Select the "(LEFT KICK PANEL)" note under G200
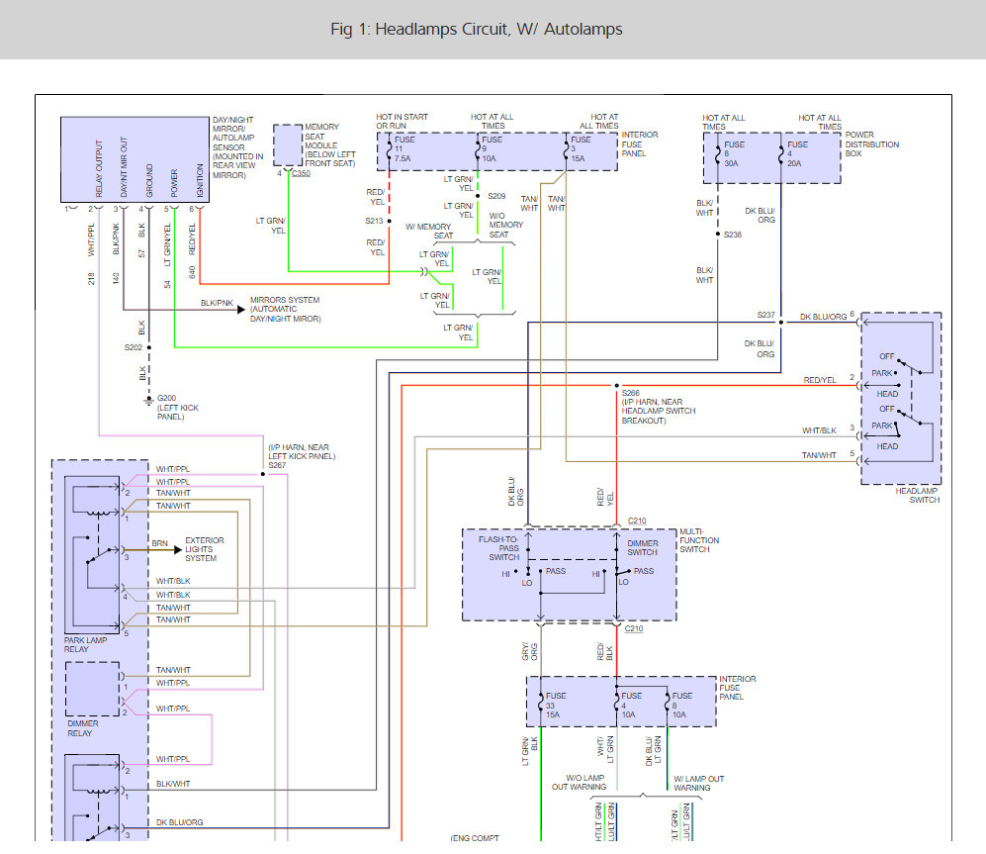986x854 pixels. pos(178,413)
